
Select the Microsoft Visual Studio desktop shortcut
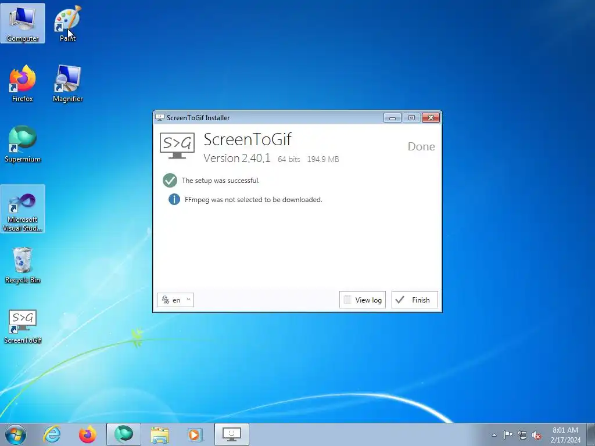tap(23, 209)
